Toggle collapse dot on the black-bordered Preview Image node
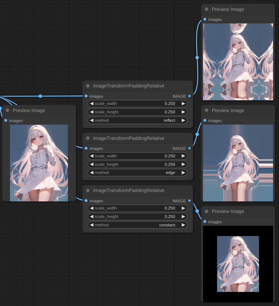 207,211
